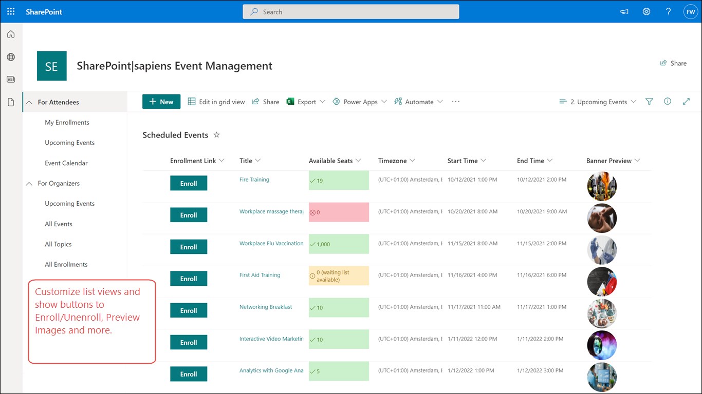Screen dimensions: 702x394
Task: Collapse the For Attendees section
Action: click(29, 102)
